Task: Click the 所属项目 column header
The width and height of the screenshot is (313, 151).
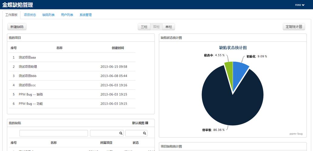Action: (x=106, y=143)
